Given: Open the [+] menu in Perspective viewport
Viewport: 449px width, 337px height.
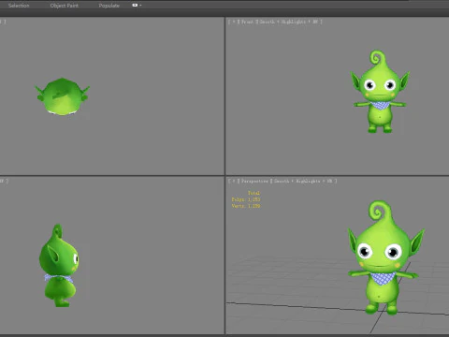Looking at the screenshot, I should [x=234, y=181].
